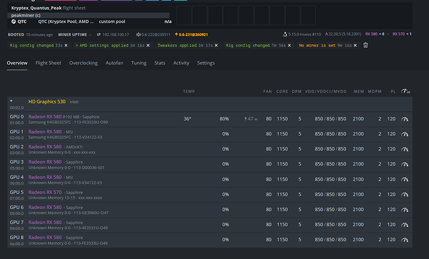
Task: Select GPU 0 Radeon RX 580 Sapphire name
Action: (x=45, y=116)
